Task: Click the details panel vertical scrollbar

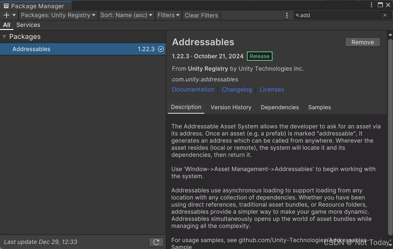Action: pos(390,137)
